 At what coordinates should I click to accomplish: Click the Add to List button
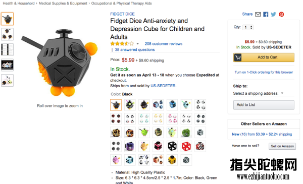pos(264,105)
